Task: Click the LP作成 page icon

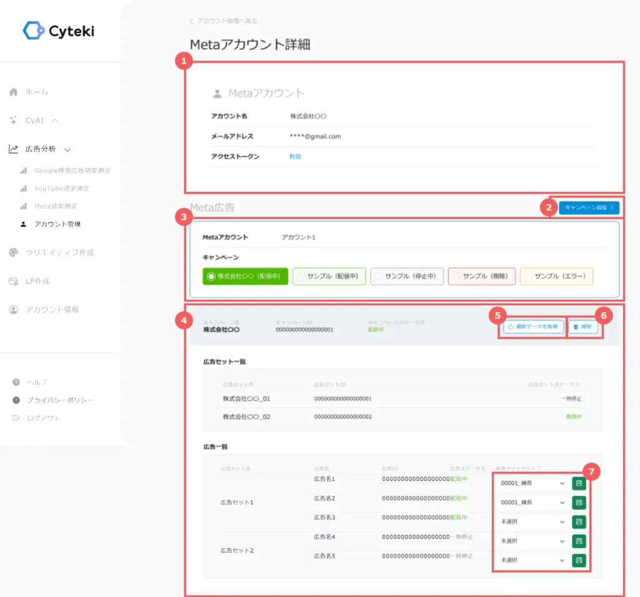Action: click(x=14, y=282)
